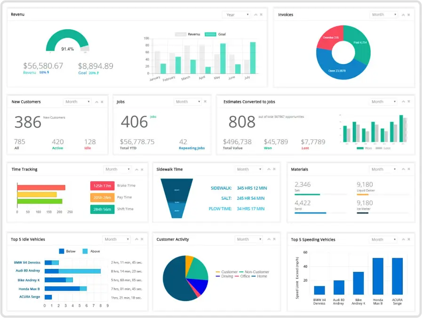Viewport: 422px width, 318px height.
Task: Open the Repeating Jobs link
Action: click(192, 148)
